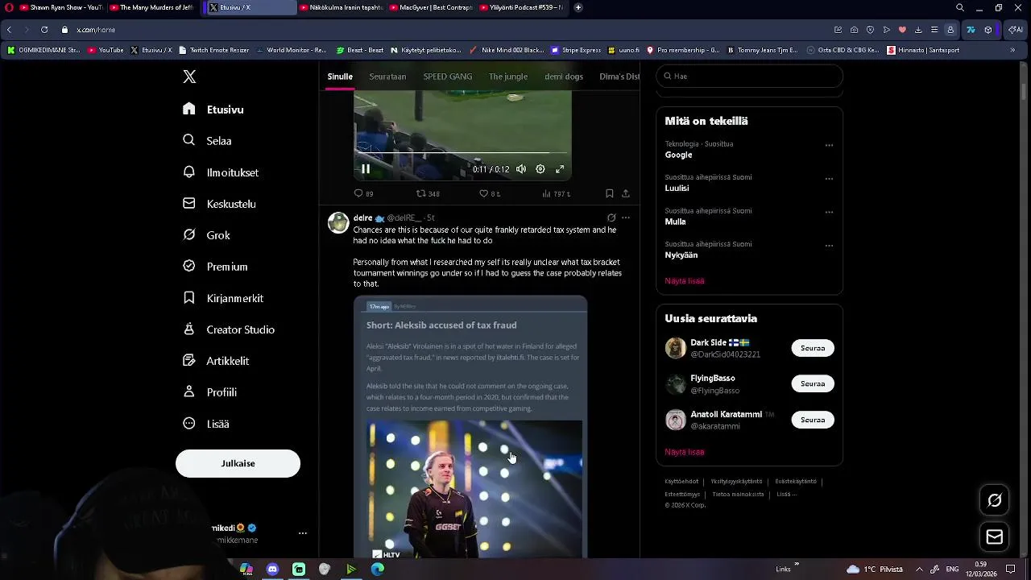1031x580 pixels.
Task: Click heart icon in browser toolbar
Action: (x=902, y=30)
